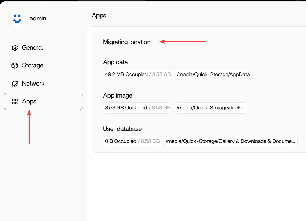The width and height of the screenshot is (306, 221).
Task: Select the App image heading
Action: coord(118,95)
